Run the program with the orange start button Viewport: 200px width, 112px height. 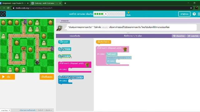7,77
